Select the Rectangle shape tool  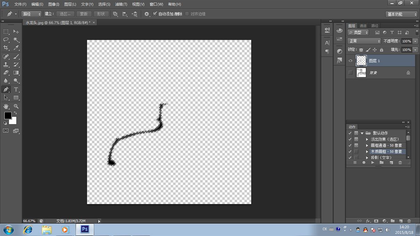click(x=16, y=98)
